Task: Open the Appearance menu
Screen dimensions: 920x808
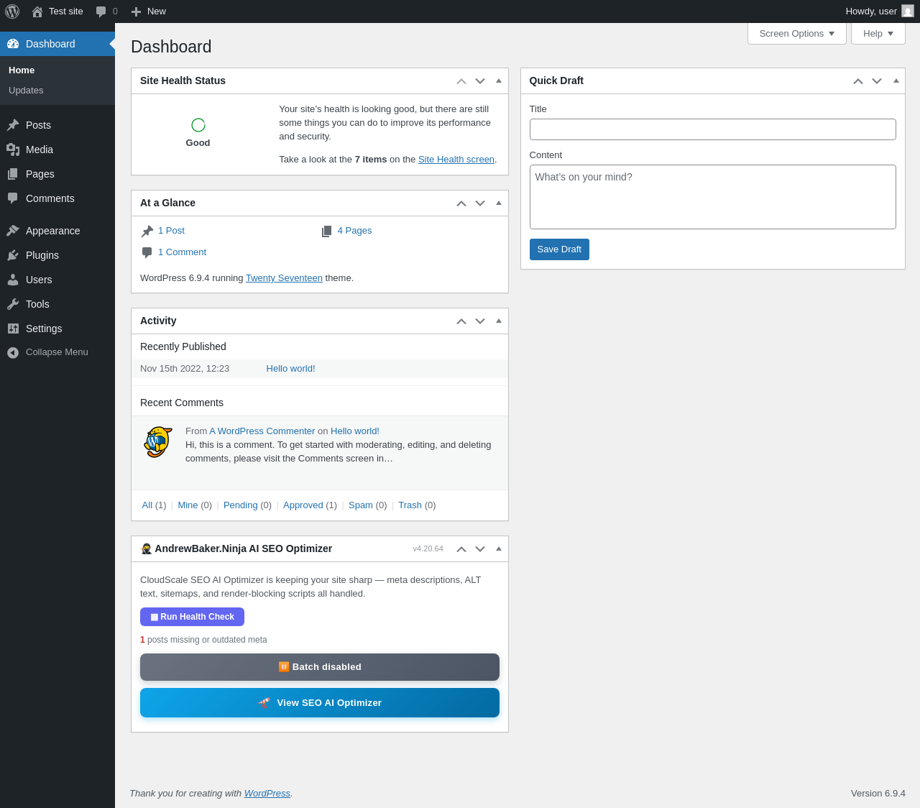Action: [57, 231]
